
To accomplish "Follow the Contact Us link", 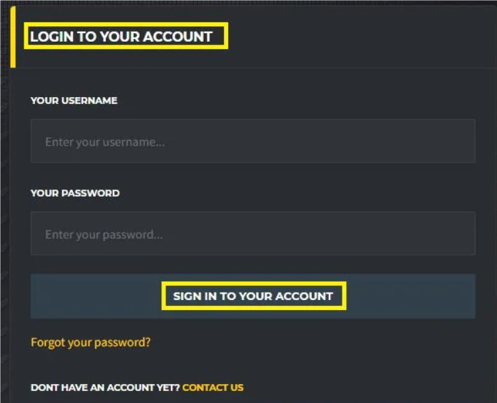I will pos(213,387).
